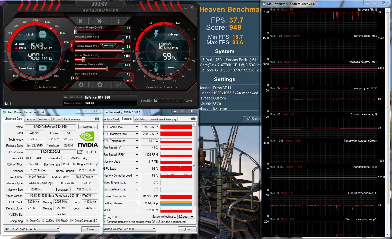Open GPU Temperature sensor dropdown arrow
392x239 pixels.
tap(137, 141)
